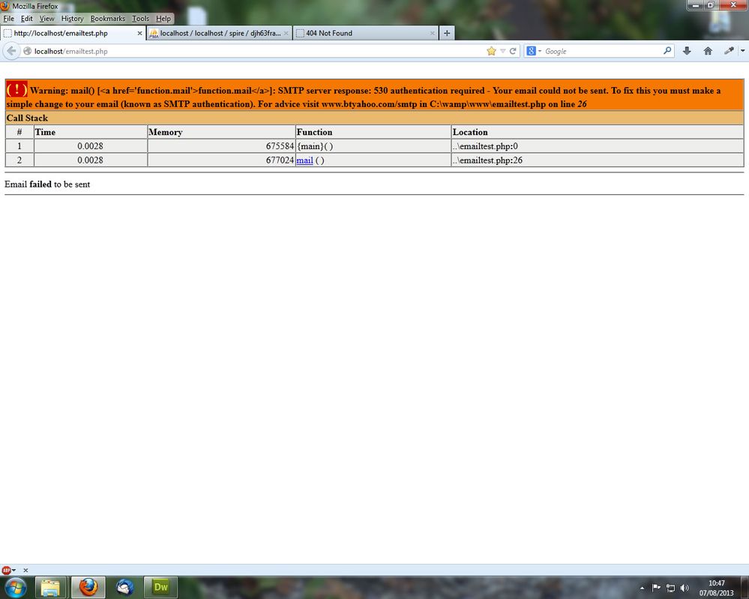Open the Google search engine selector
The image size is (749, 599).
pos(534,51)
